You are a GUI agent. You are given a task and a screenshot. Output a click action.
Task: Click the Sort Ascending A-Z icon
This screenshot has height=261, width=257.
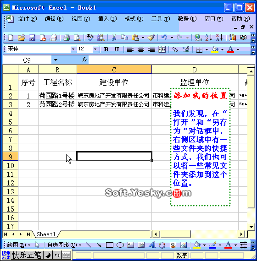[209, 38]
